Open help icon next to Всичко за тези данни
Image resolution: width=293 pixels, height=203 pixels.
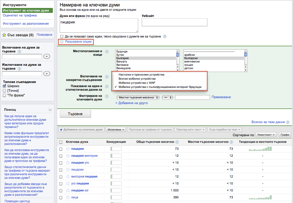pos(288,122)
